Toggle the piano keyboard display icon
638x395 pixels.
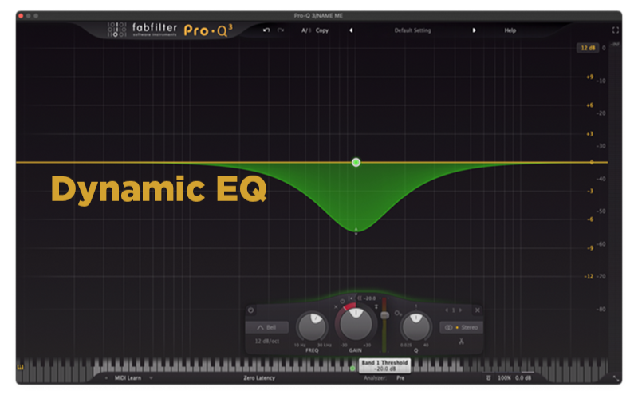point(21,367)
